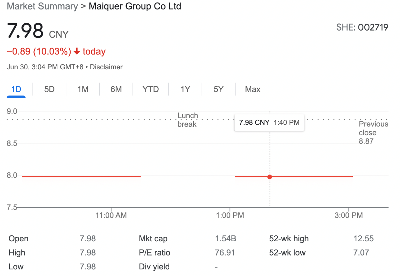Click the Lunch break chart label
This screenshot has width=400, height=276.
click(x=188, y=120)
